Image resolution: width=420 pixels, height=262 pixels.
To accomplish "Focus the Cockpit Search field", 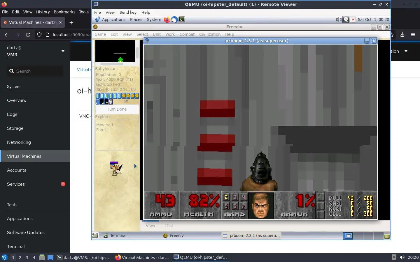I will click(x=35, y=71).
